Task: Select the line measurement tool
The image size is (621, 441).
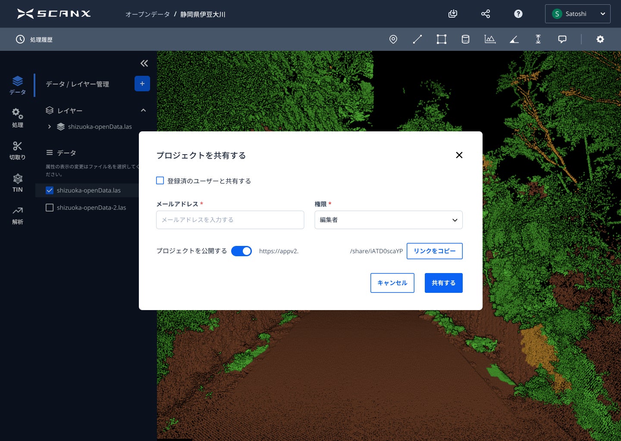Action: coord(417,39)
